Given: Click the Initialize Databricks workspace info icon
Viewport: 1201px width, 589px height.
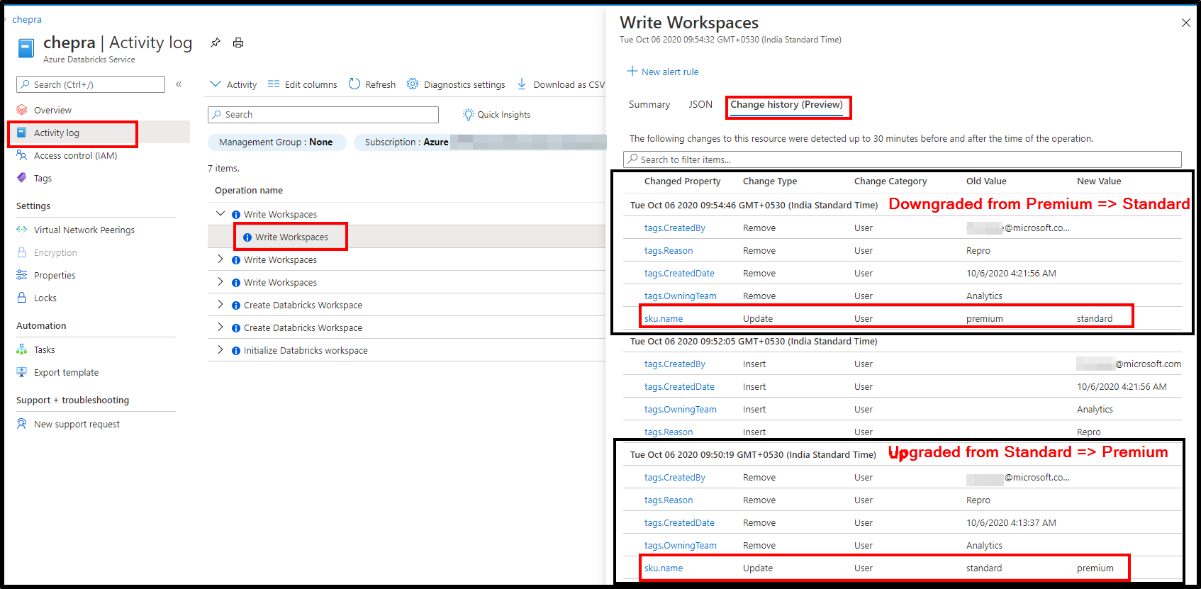Looking at the screenshot, I should click(236, 351).
